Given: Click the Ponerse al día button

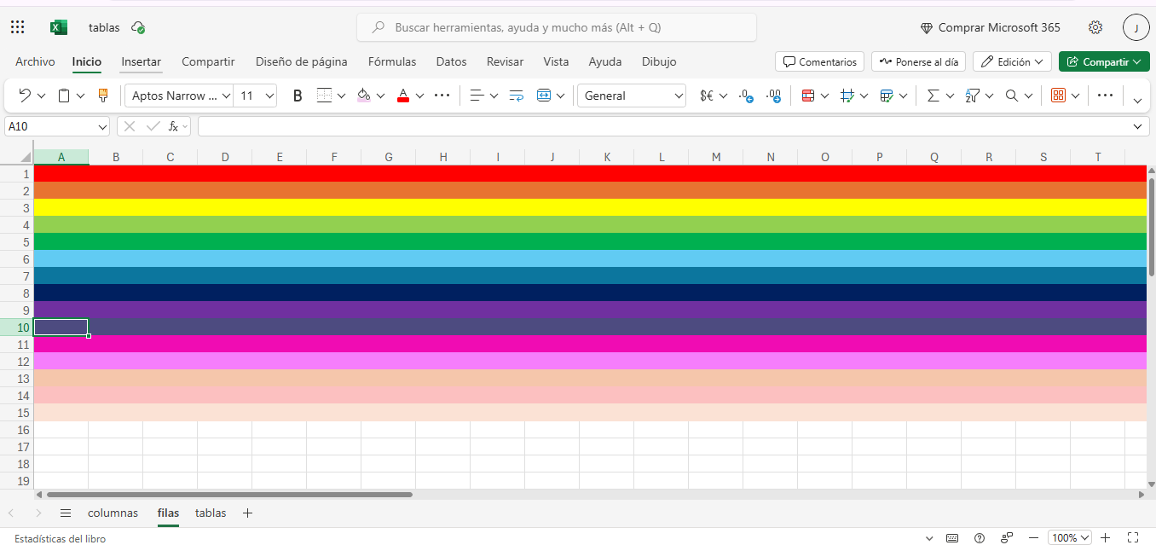Looking at the screenshot, I should (x=918, y=61).
